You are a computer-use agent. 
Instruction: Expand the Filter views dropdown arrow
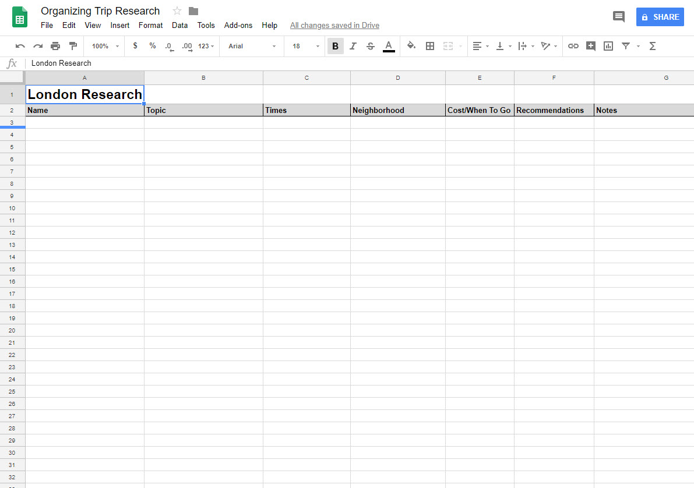638,46
